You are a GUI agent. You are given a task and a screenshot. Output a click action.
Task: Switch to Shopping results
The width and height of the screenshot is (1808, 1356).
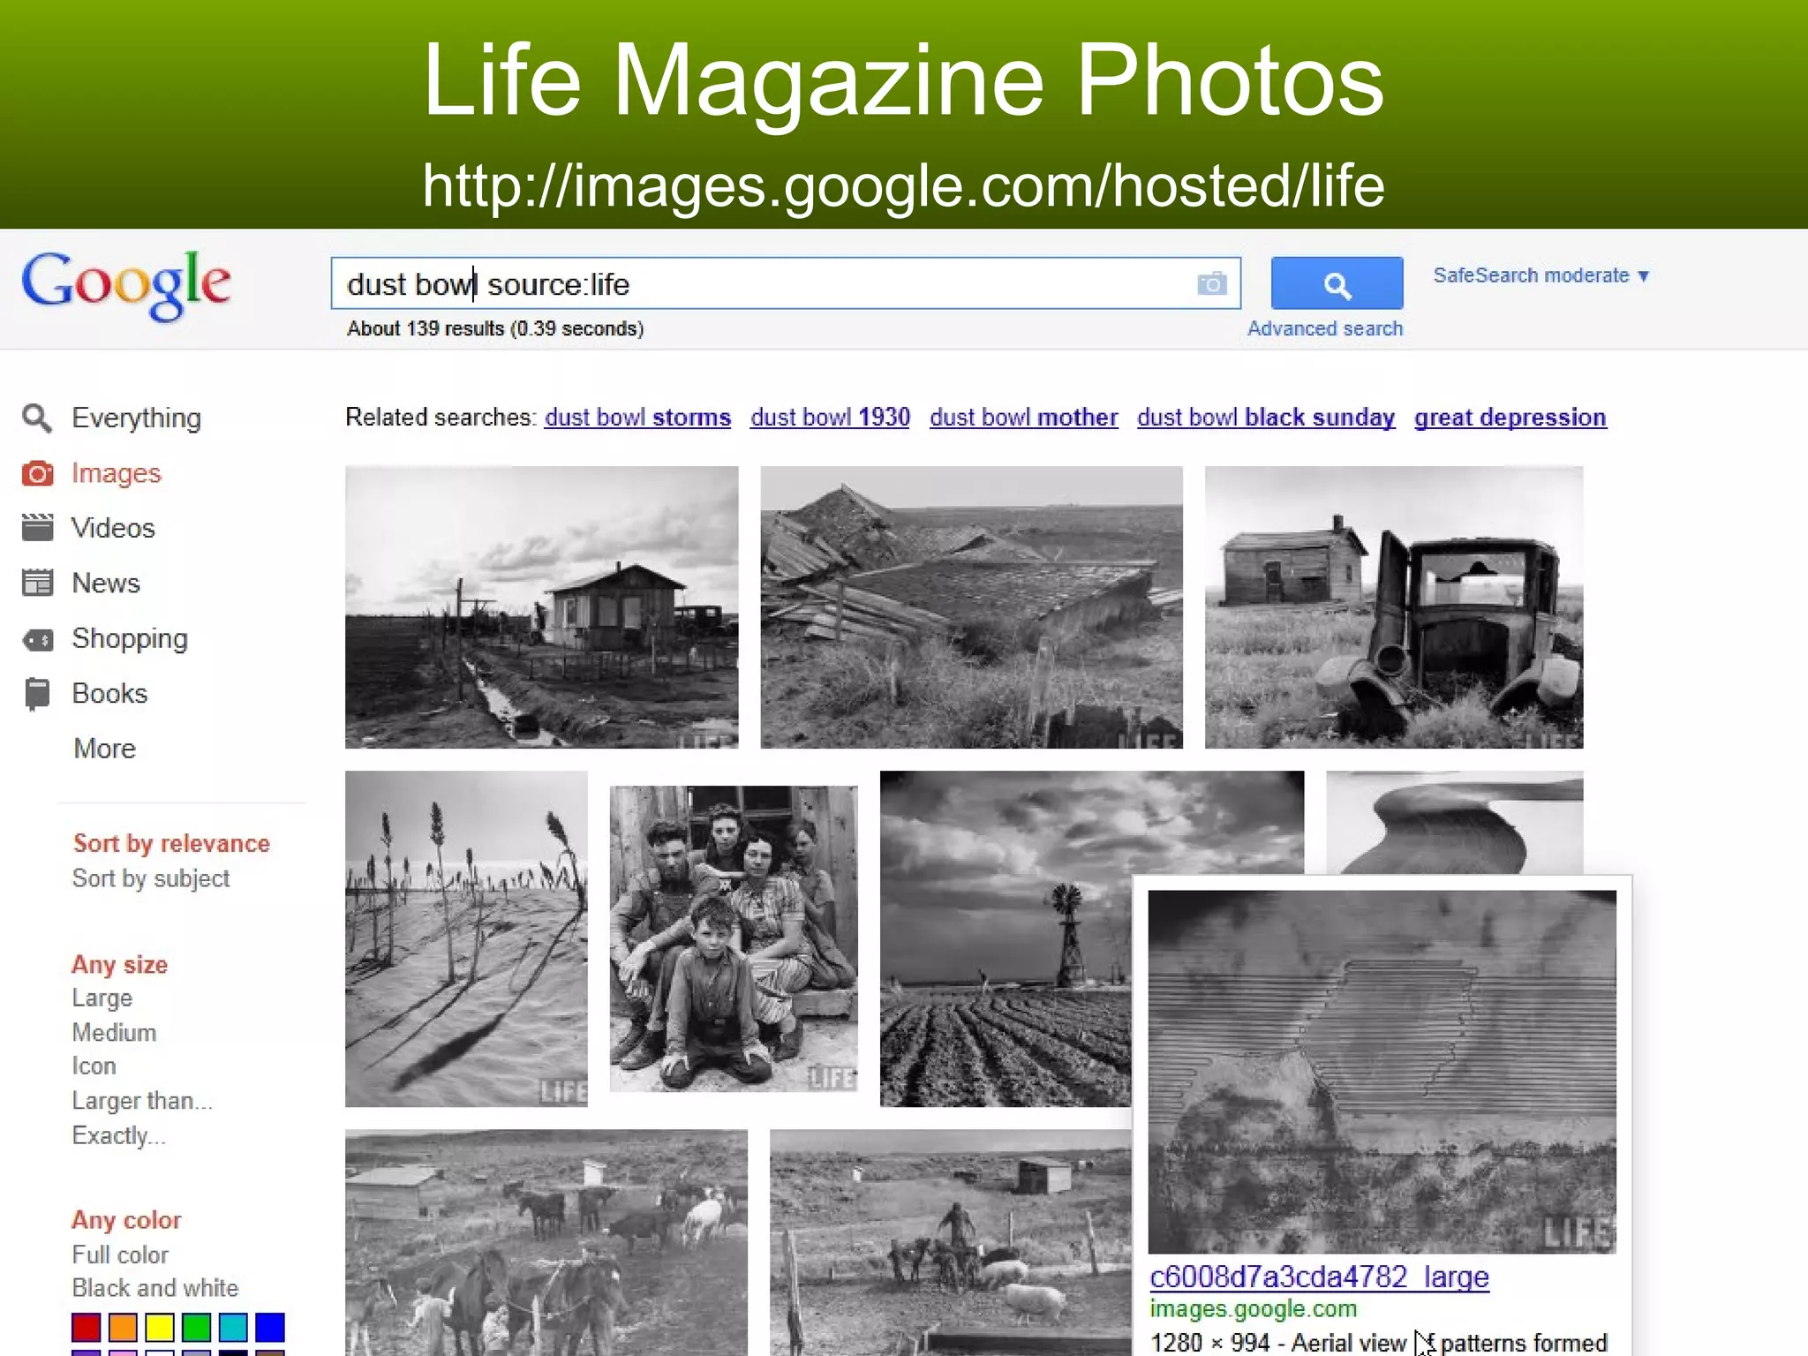(130, 639)
